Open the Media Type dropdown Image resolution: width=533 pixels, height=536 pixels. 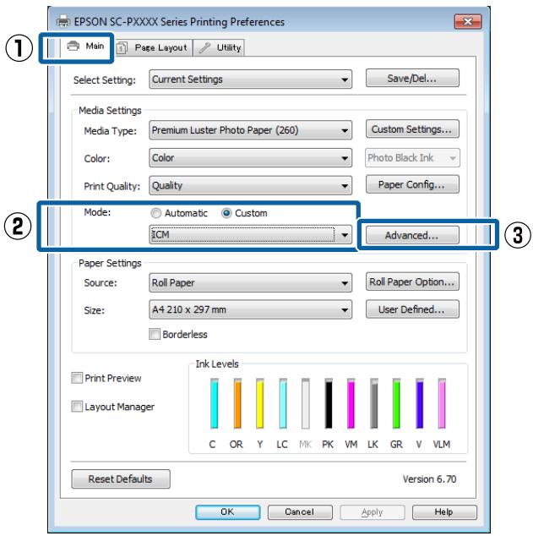(250, 130)
